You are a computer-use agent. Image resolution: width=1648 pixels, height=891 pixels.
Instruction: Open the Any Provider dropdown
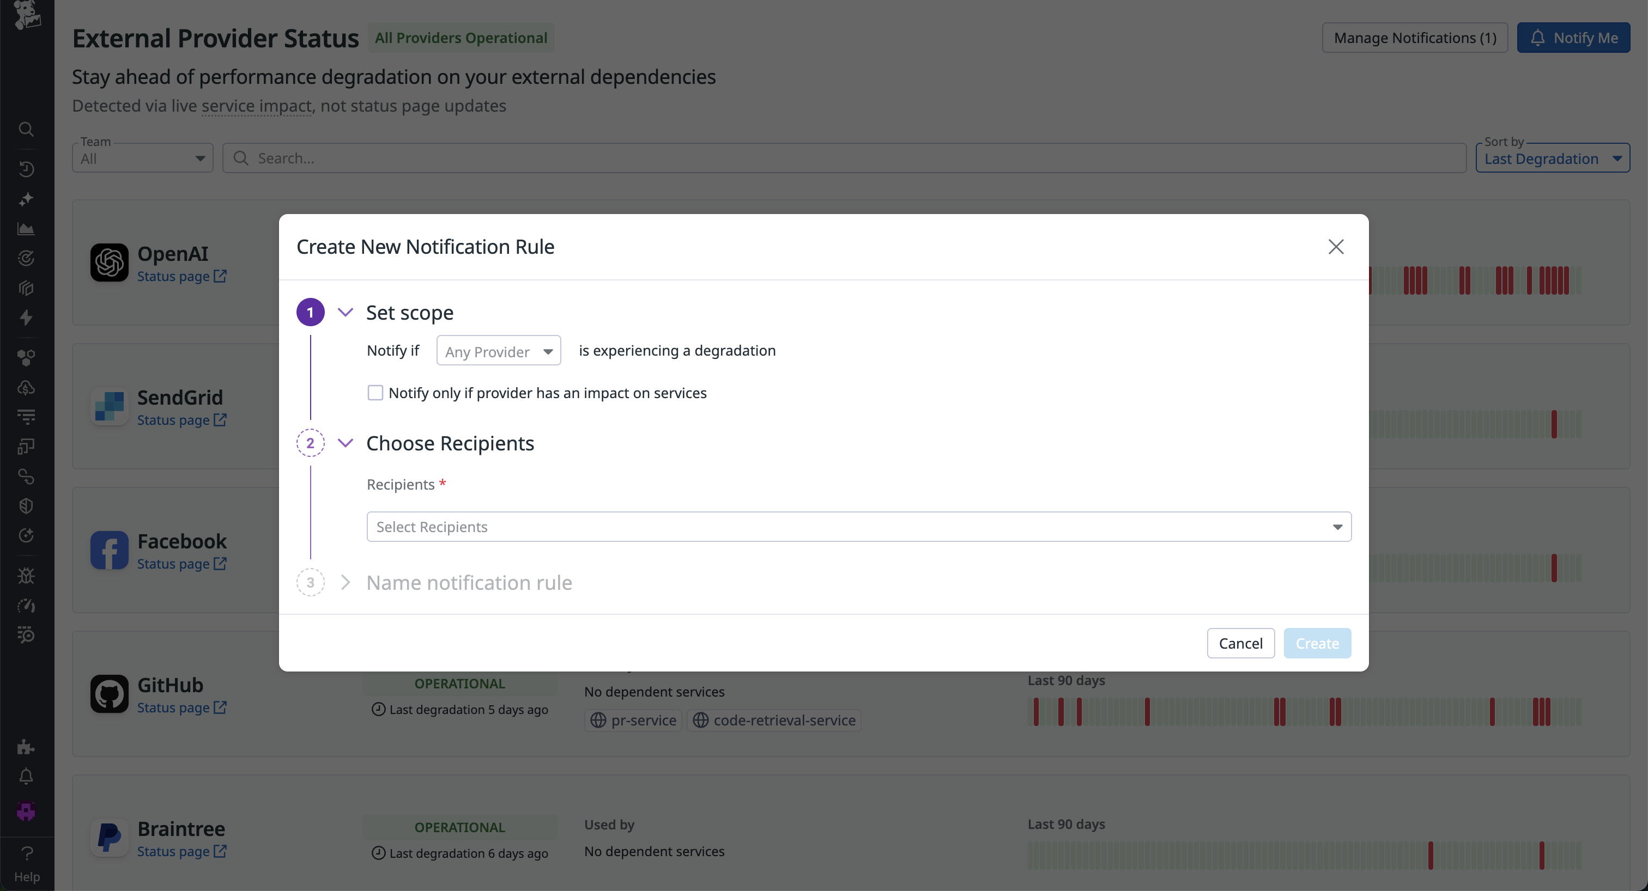click(x=498, y=350)
